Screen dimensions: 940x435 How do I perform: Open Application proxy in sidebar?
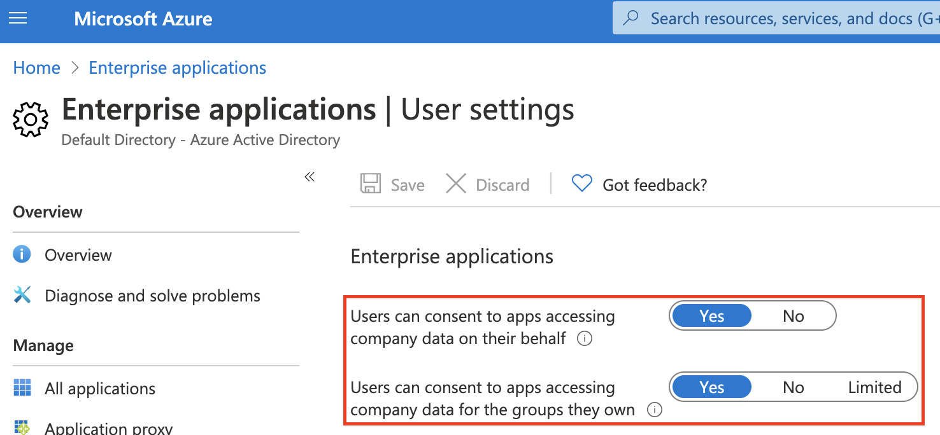coord(108,428)
